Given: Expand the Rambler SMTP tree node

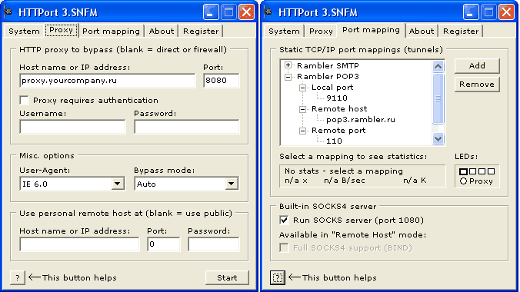Looking at the screenshot, I should click(x=288, y=65).
